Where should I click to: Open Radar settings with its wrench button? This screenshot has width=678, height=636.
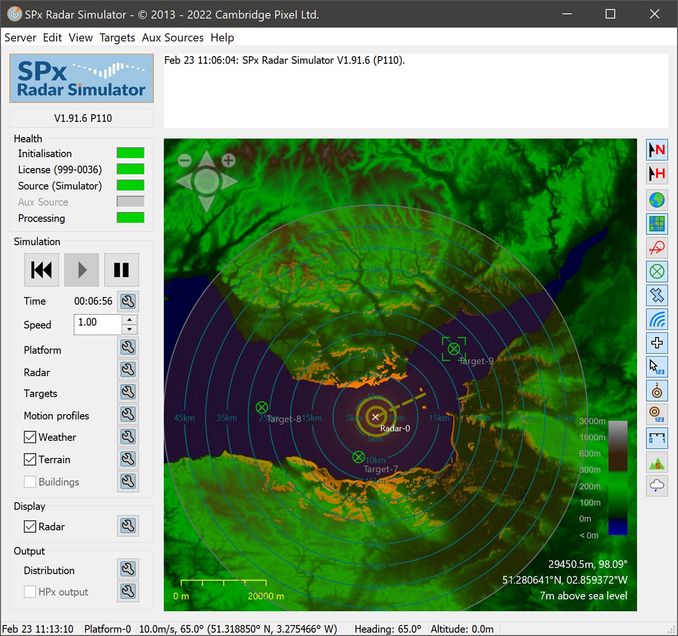point(128,369)
